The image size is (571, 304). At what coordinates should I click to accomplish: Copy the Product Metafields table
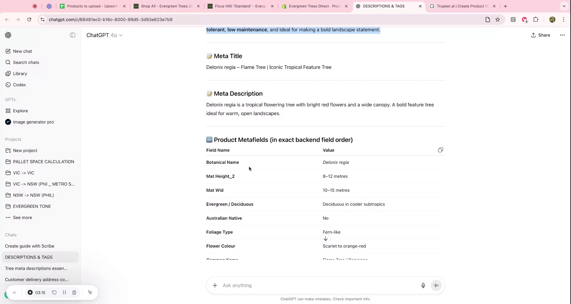click(x=440, y=150)
